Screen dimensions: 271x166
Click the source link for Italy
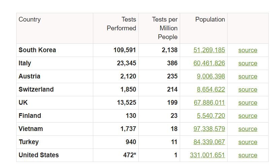248,63
